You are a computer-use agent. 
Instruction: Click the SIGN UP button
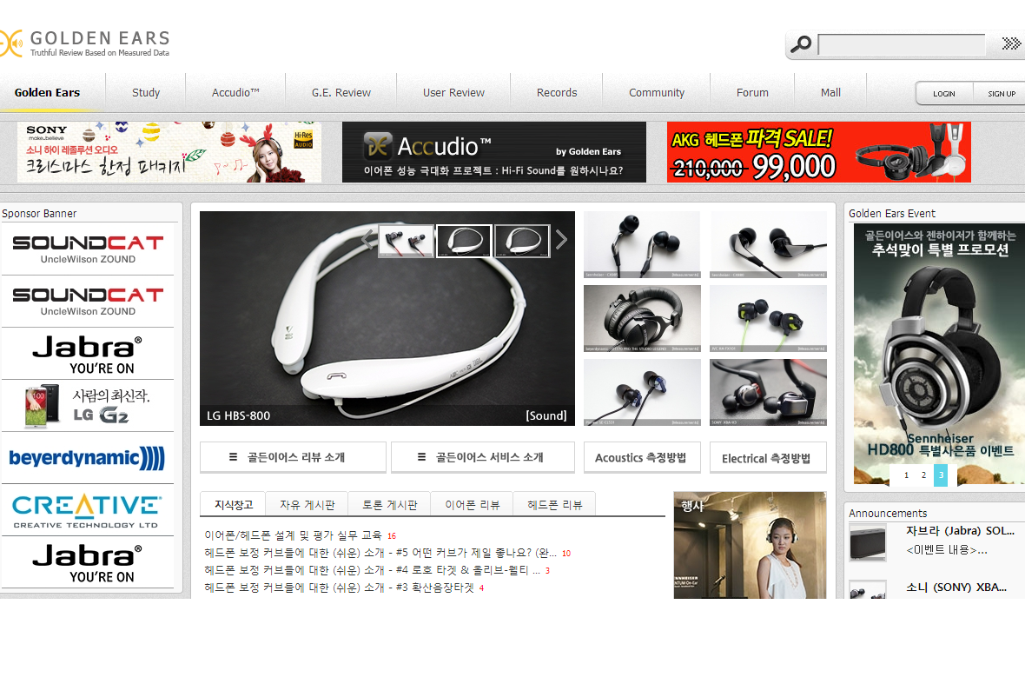pyautogui.click(x=1001, y=94)
